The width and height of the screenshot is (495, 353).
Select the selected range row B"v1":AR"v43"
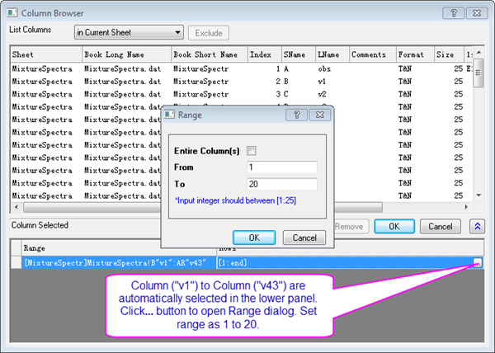point(114,262)
